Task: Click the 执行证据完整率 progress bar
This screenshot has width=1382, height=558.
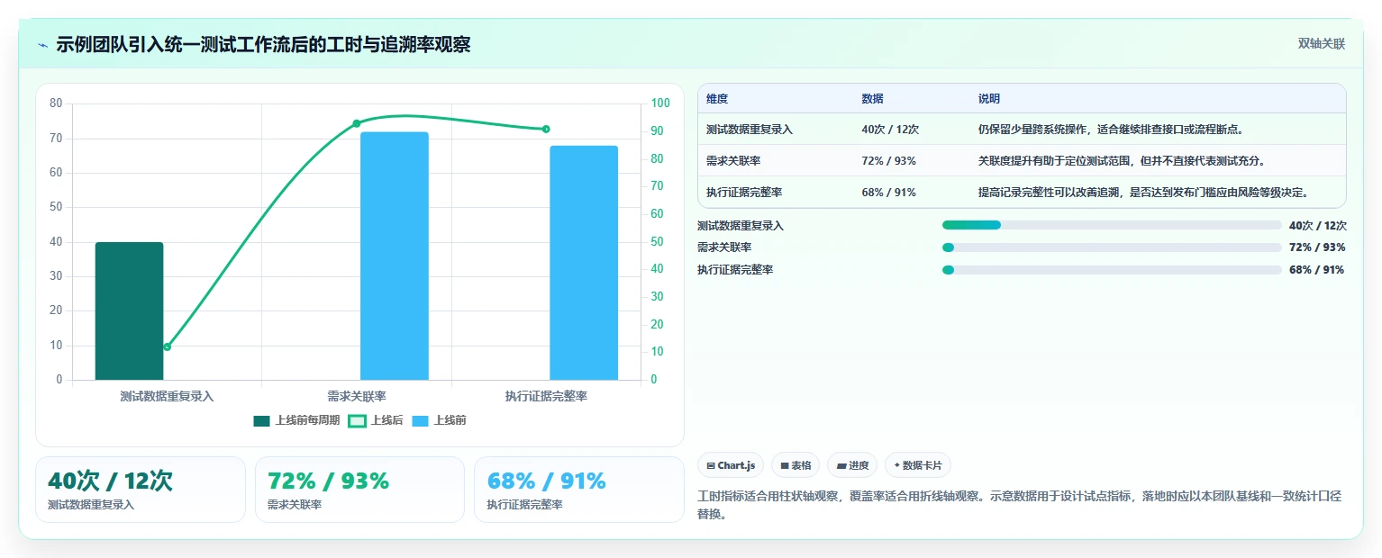Action: [x=1112, y=270]
